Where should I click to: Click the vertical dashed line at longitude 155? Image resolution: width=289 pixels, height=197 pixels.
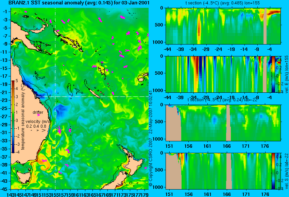(x=55, y=98)
